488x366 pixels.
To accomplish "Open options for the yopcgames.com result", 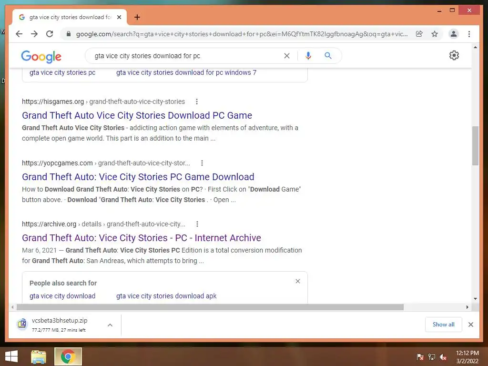I will [202, 163].
